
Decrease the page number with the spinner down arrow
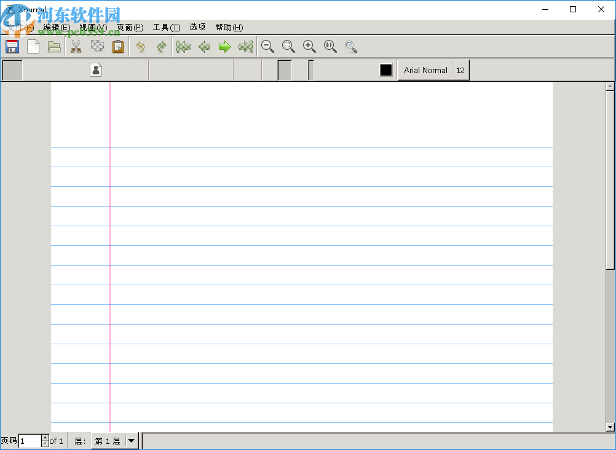pos(45,444)
